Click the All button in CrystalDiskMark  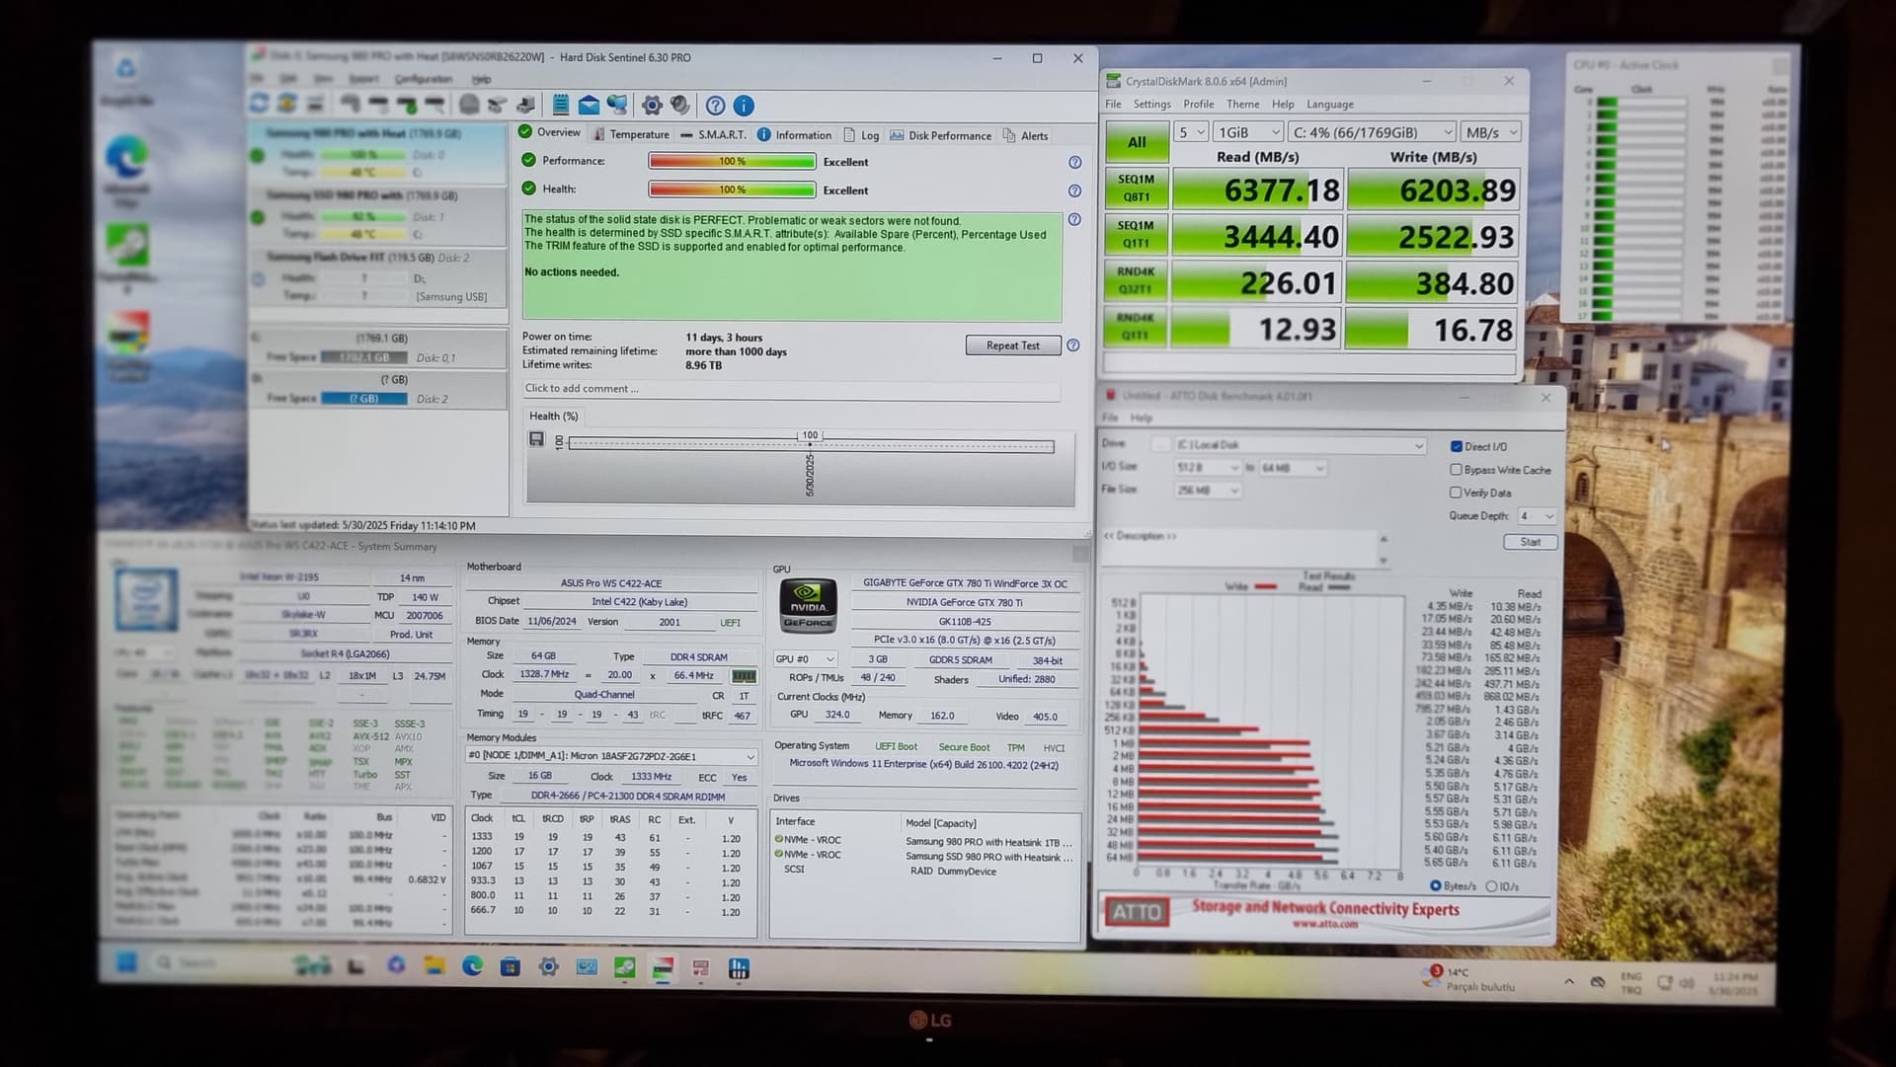(1137, 142)
